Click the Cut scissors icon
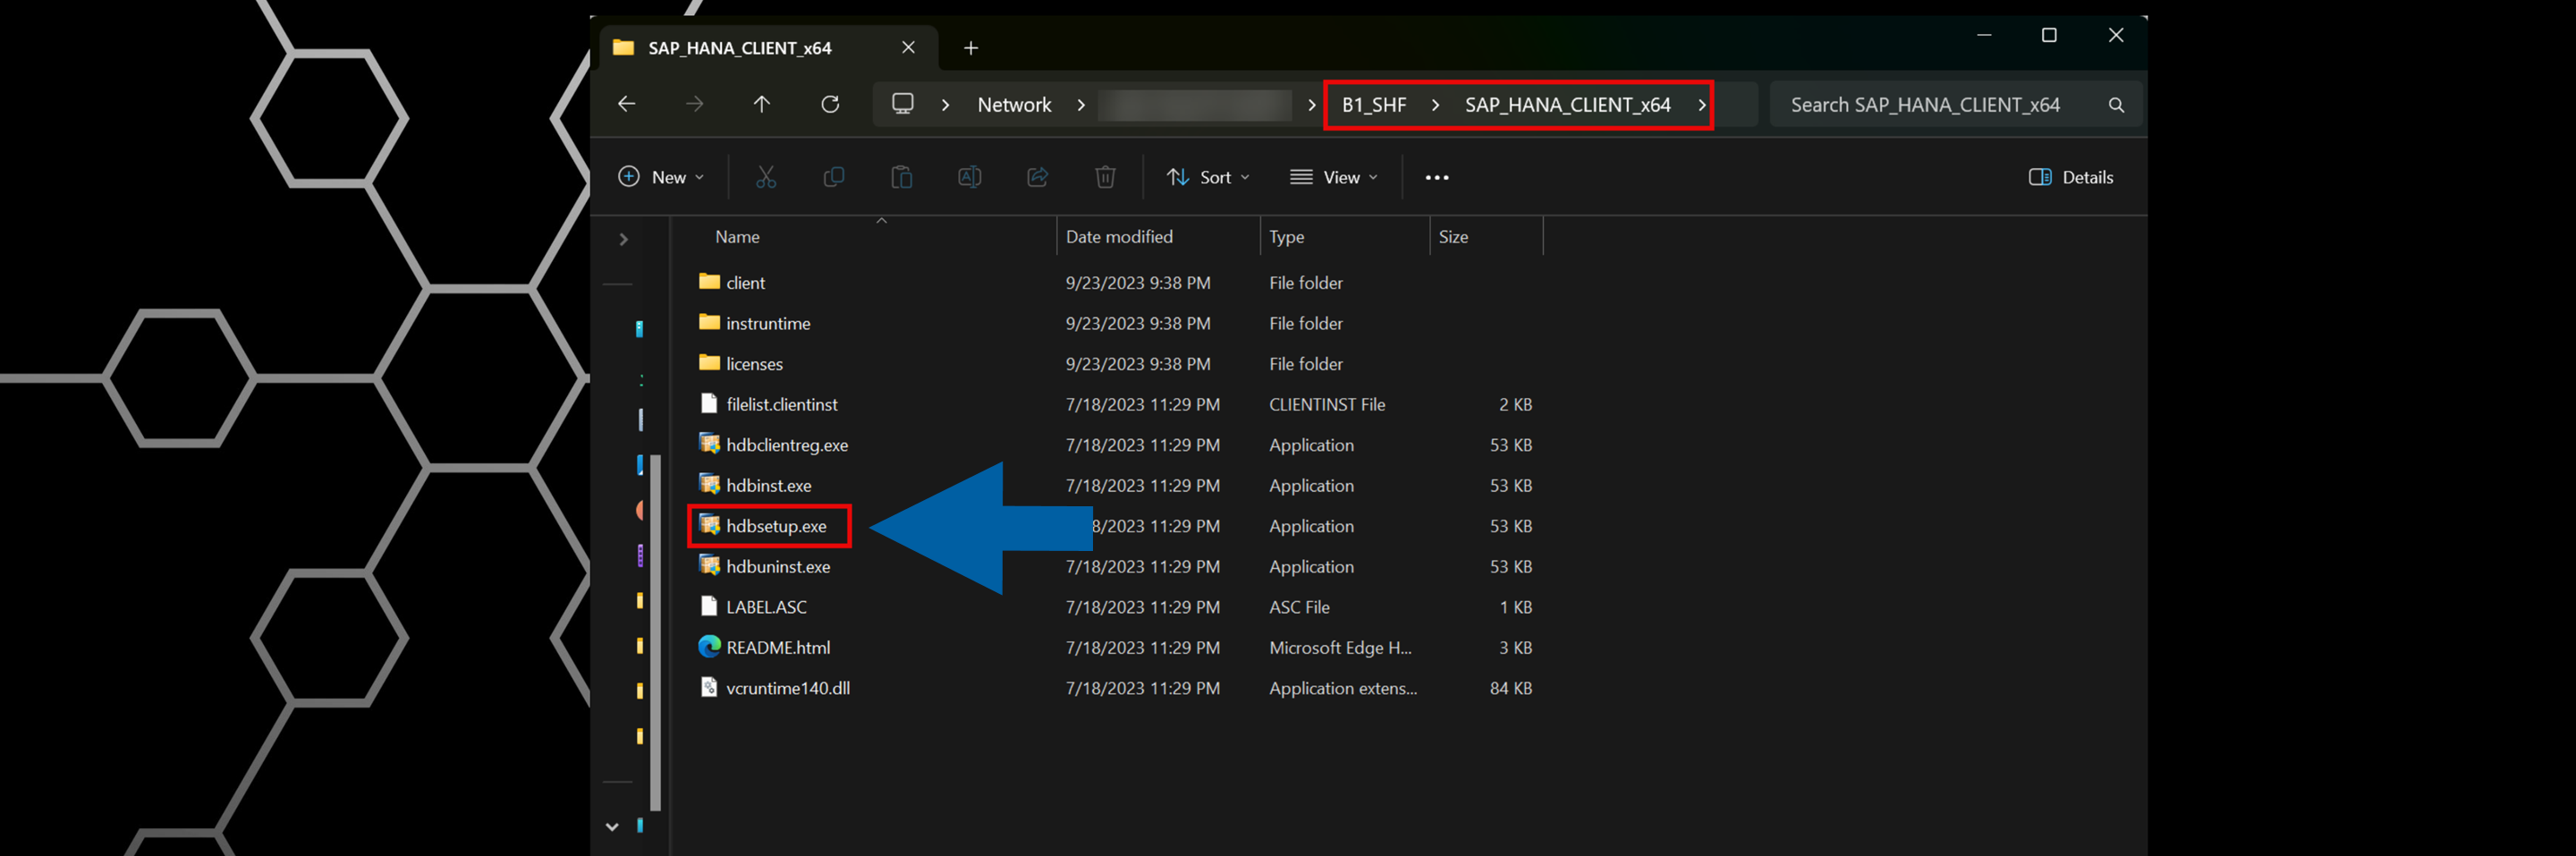 (765, 177)
